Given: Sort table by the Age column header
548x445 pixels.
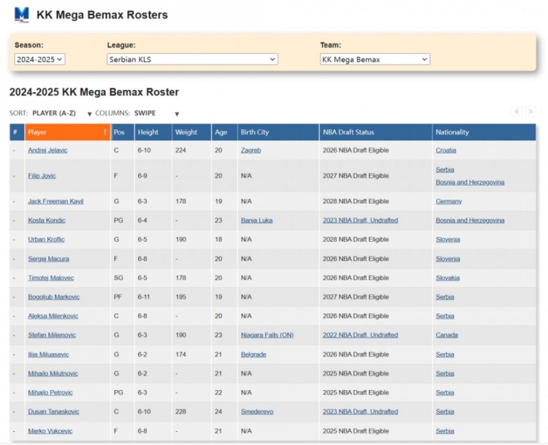Looking at the screenshot, I should click(221, 132).
